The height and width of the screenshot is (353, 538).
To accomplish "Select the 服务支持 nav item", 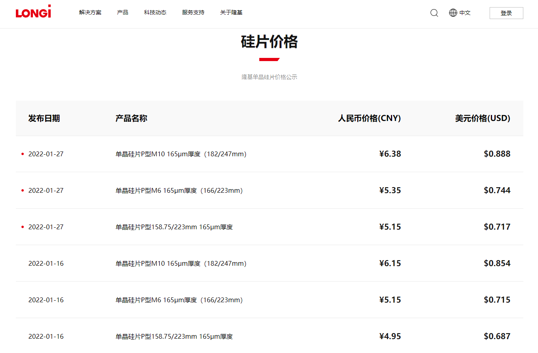I will [x=193, y=12].
